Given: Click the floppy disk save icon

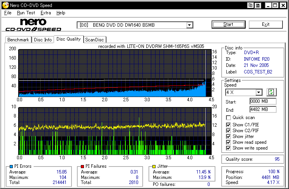Looking at the screenshot, I should 258,5.
